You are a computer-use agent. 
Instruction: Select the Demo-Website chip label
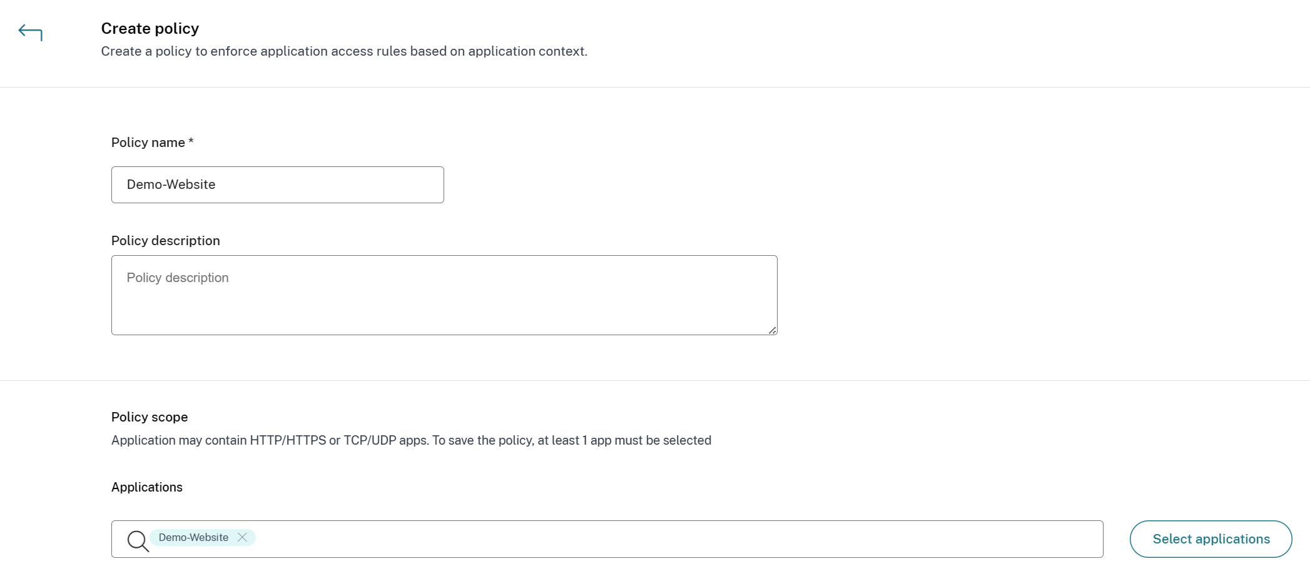tap(193, 537)
